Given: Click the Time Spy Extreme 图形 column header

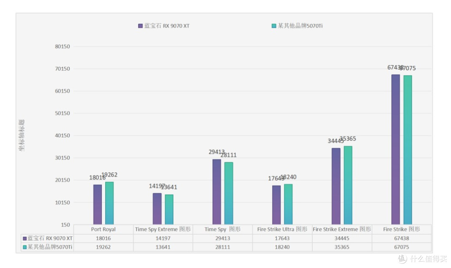Looking at the screenshot, I should point(163,230).
